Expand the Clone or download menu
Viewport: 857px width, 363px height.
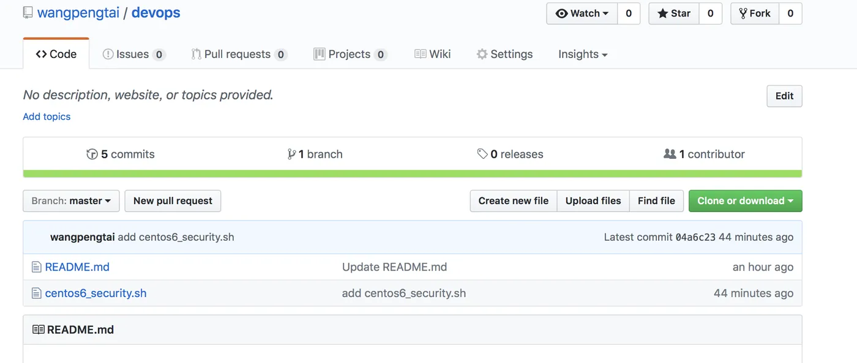coord(745,201)
